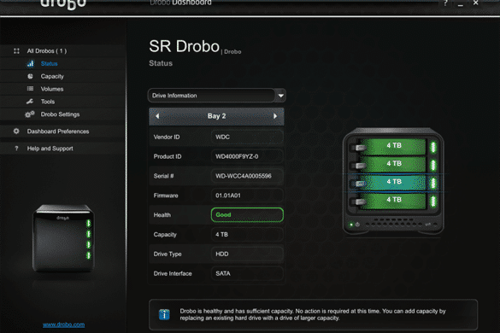This screenshot has width=500, height=333.
Task: Click the Firmware value 01.01A01
Action: point(247,196)
